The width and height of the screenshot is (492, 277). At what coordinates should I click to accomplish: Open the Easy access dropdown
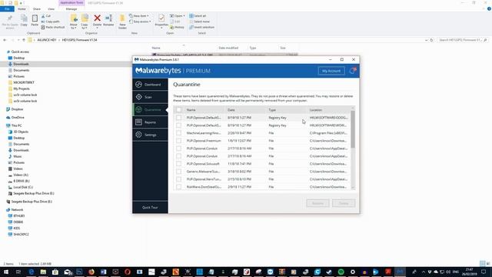coord(140,22)
